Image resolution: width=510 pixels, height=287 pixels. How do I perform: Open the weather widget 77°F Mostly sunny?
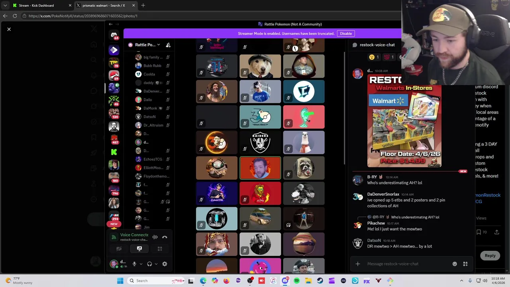tap(19, 281)
